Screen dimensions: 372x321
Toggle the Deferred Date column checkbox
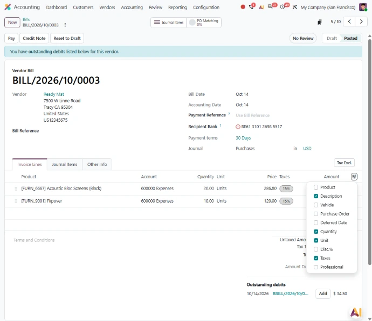316,222
